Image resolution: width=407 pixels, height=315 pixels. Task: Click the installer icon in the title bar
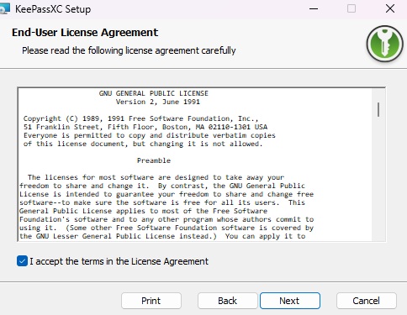[4, 8]
